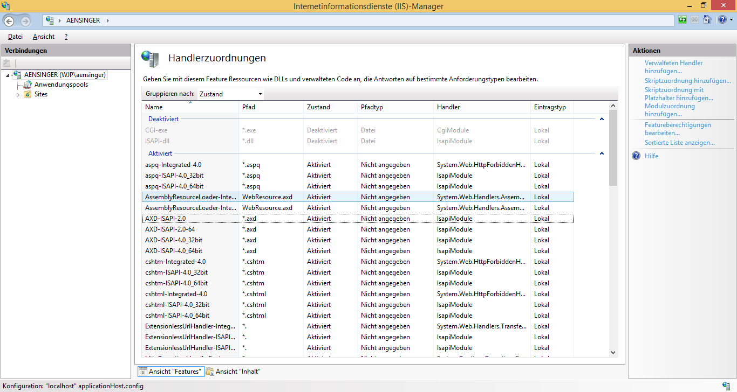Select the cshtml-ISAPI-4.0_64bit row
Screen dimensions: 737x392
pos(358,316)
